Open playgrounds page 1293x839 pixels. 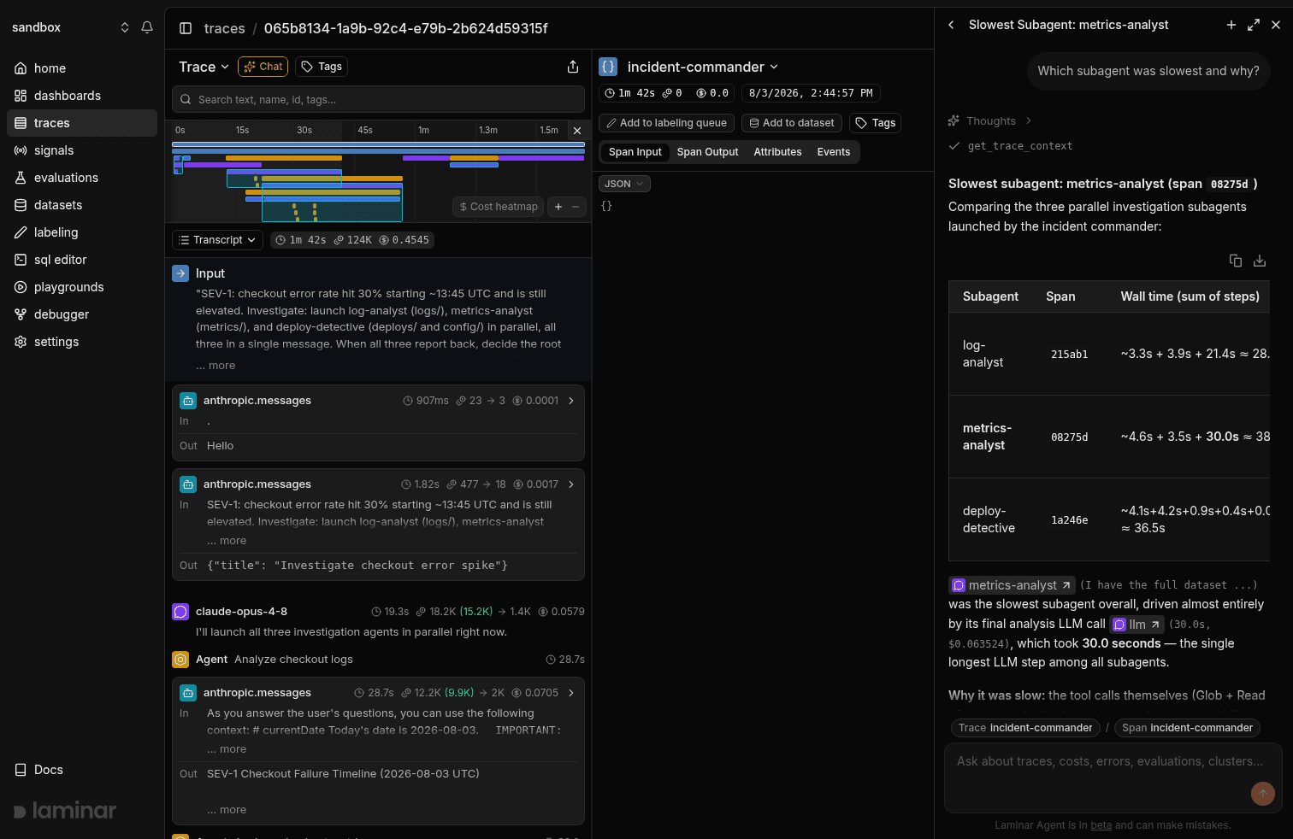82,287
